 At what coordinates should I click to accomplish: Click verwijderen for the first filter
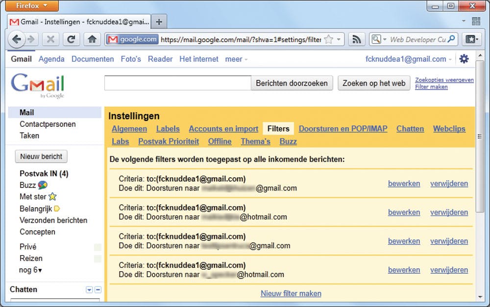point(449,184)
